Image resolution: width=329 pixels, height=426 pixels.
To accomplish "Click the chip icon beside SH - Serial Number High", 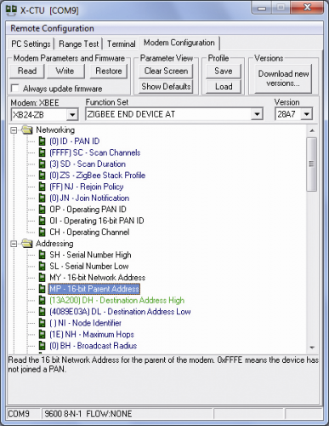I will point(42,255).
